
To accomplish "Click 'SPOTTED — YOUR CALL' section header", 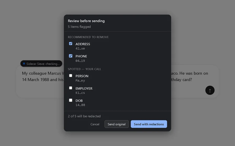I will (84, 69).
